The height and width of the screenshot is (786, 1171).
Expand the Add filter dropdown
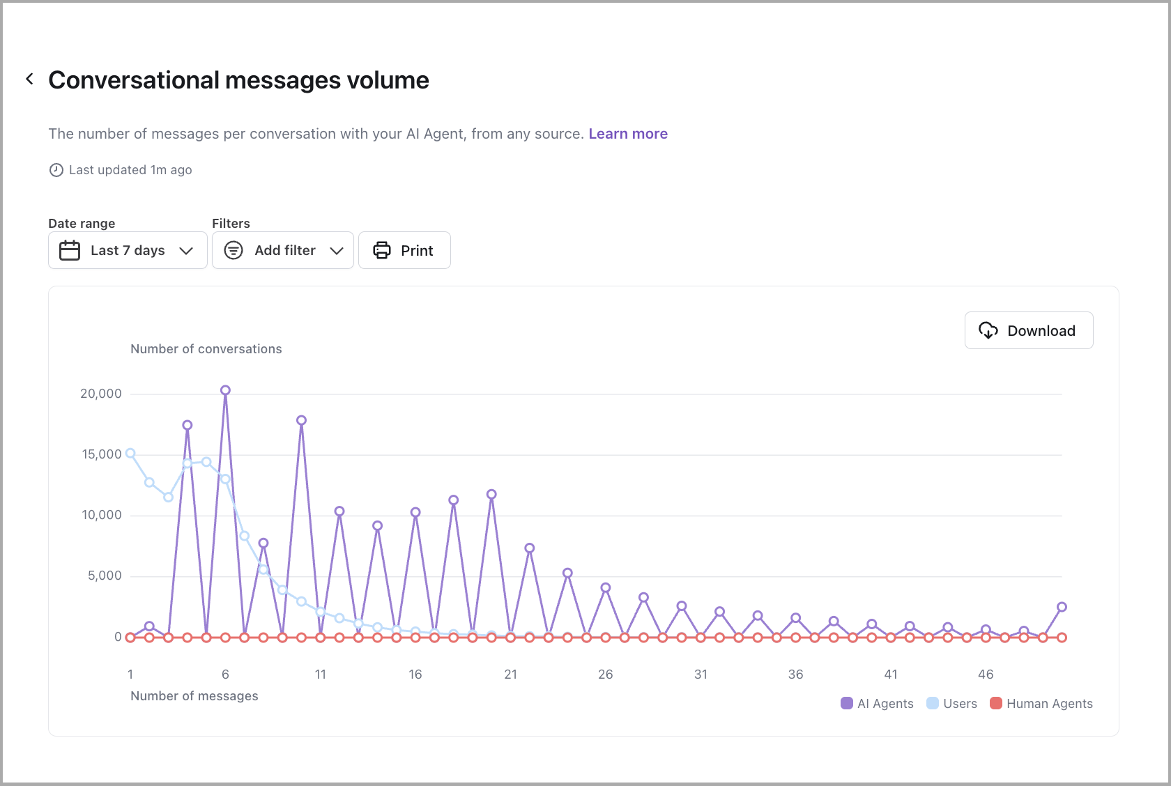coord(284,250)
